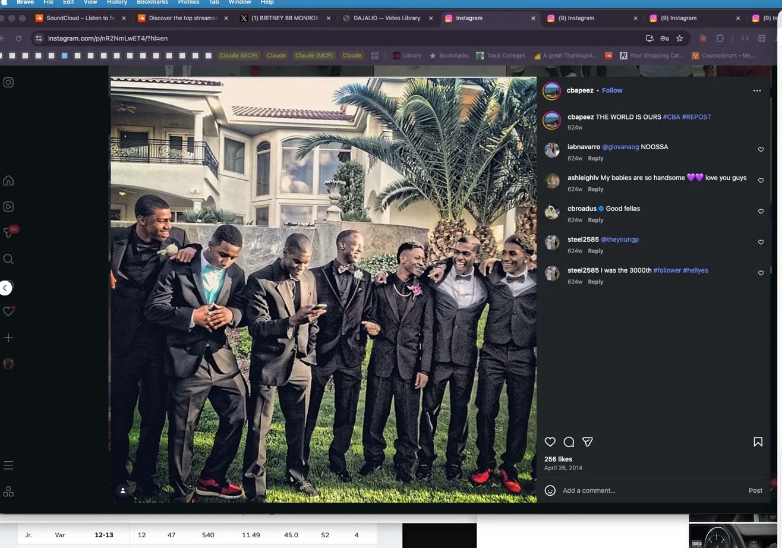Click the Add a comment text field
The image size is (782, 548).
(648, 490)
